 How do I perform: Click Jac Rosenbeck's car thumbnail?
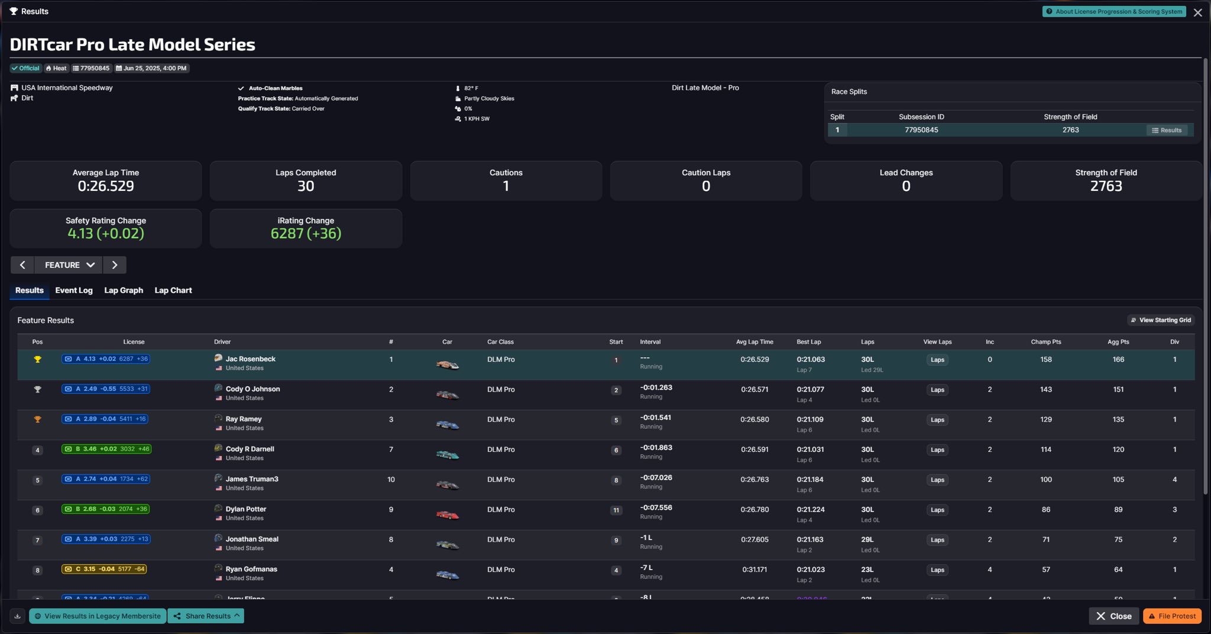(x=447, y=364)
